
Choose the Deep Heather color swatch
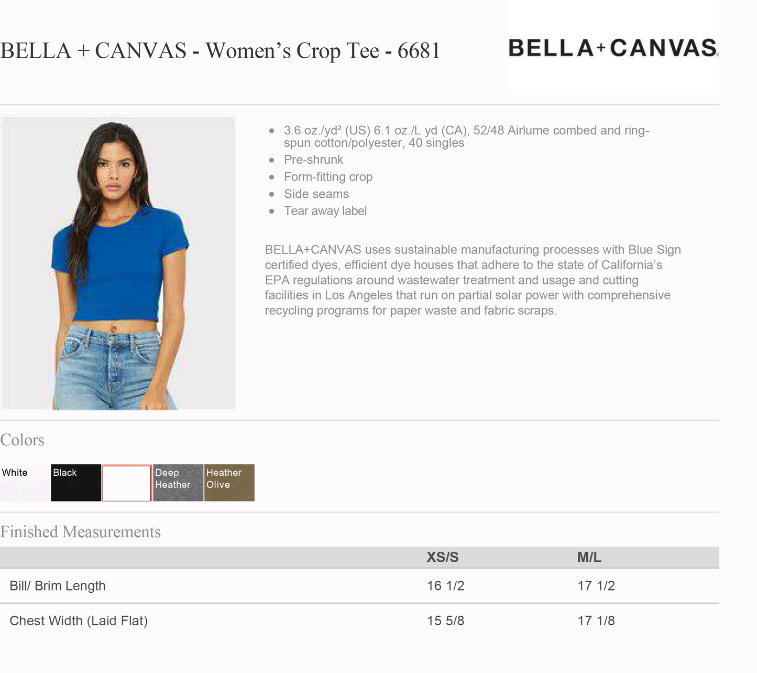coord(178,483)
